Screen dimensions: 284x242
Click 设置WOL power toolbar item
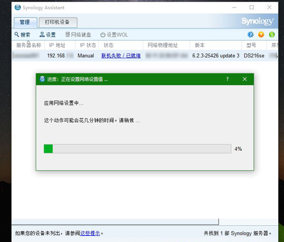pyautogui.click(x=114, y=35)
